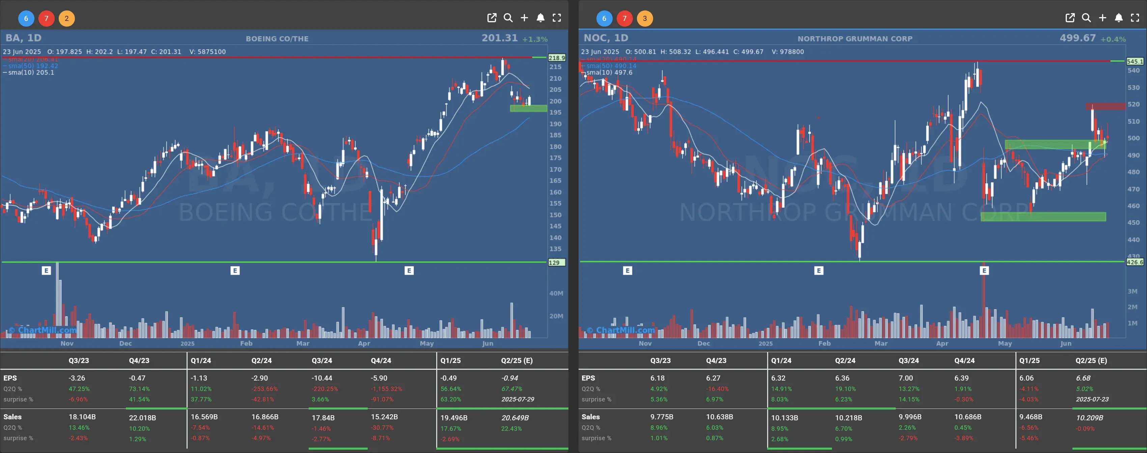1147x453 pixels.
Task: Expand NOC chart to fullscreen
Action: (x=1135, y=18)
